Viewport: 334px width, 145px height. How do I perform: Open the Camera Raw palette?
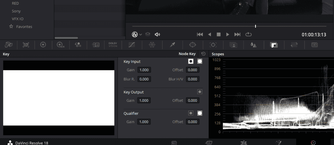(8, 45)
